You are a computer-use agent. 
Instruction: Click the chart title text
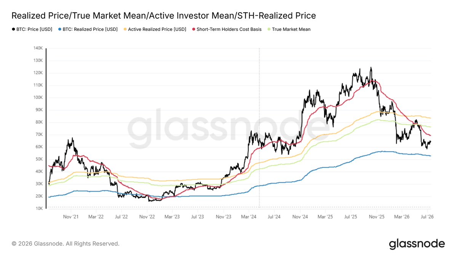[164, 16]
